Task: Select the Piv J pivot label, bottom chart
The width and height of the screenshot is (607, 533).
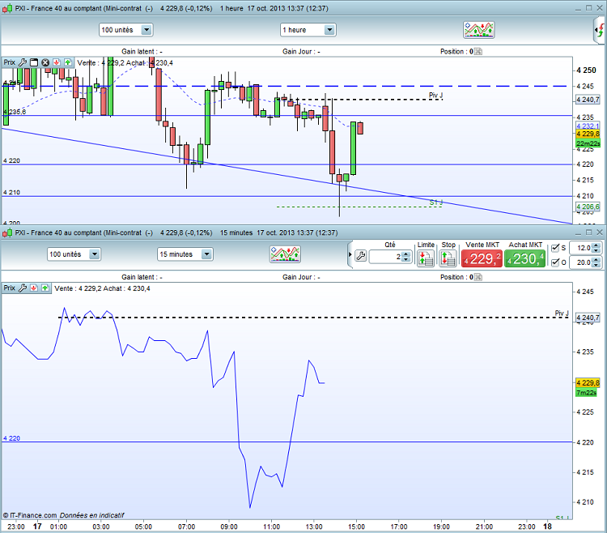Action: [562, 313]
